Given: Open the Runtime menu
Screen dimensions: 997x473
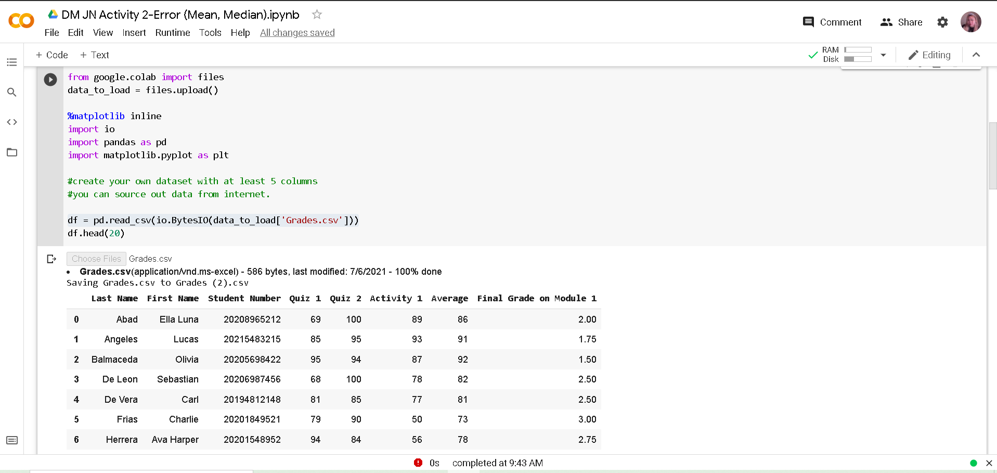Looking at the screenshot, I should coord(173,32).
